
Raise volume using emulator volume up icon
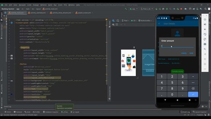pos(205,24)
